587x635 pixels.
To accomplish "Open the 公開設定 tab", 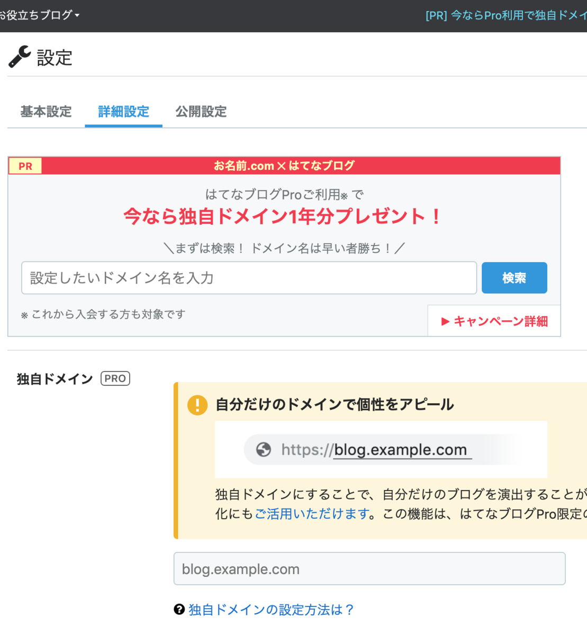I will click(201, 112).
